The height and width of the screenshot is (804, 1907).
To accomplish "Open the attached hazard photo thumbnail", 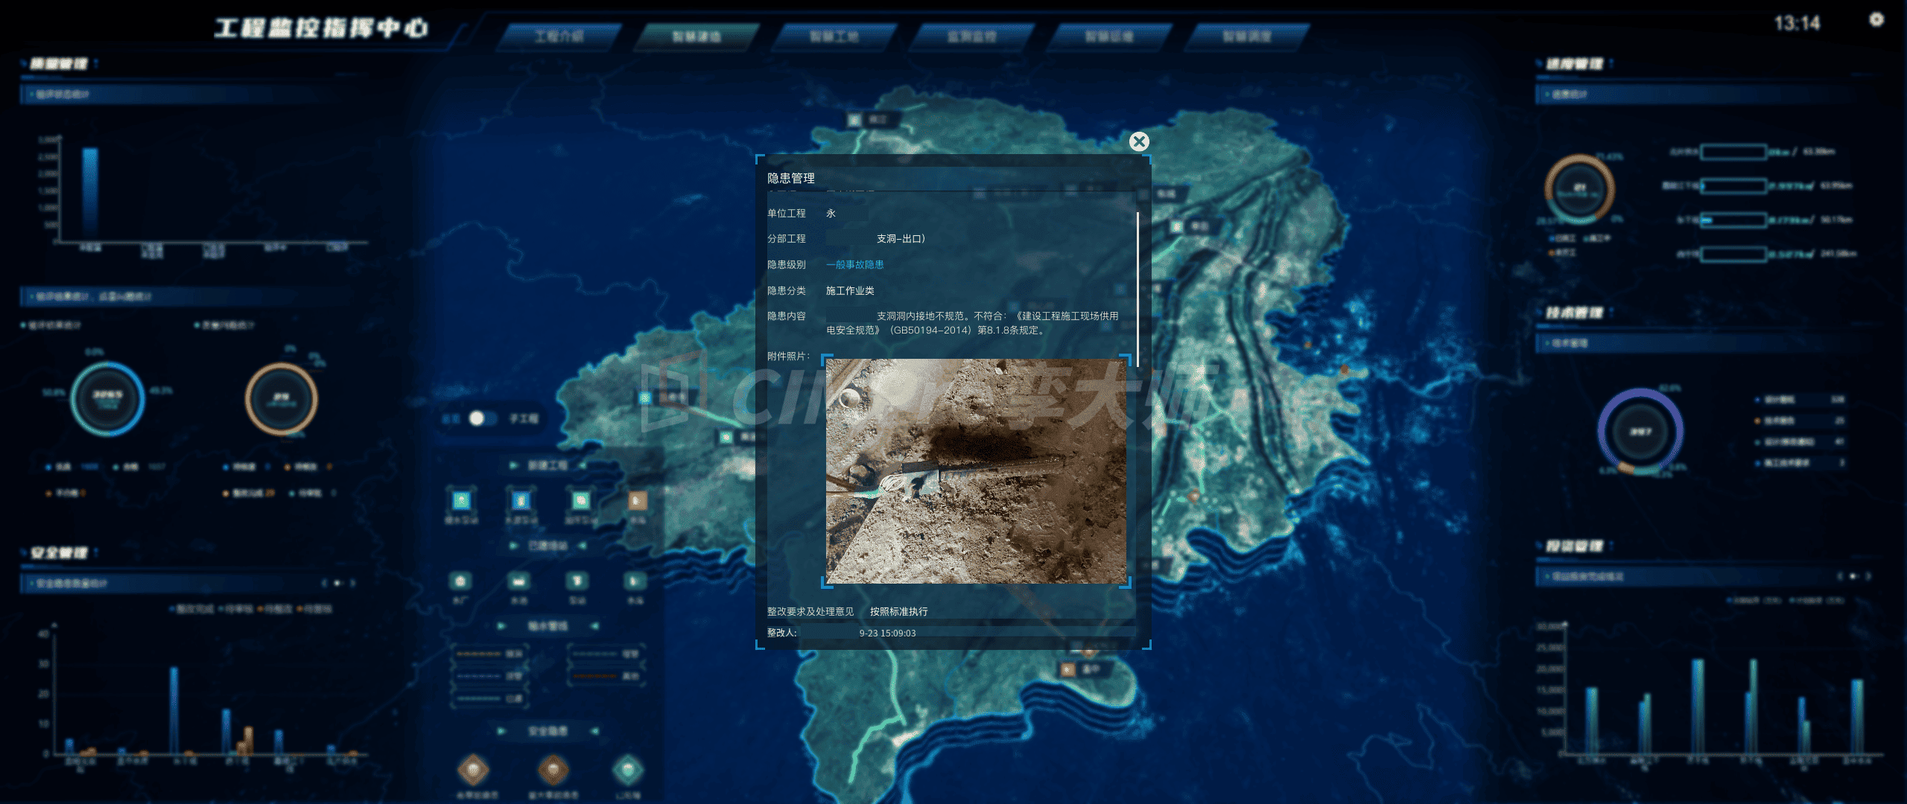I will pyautogui.click(x=976, y=471).
